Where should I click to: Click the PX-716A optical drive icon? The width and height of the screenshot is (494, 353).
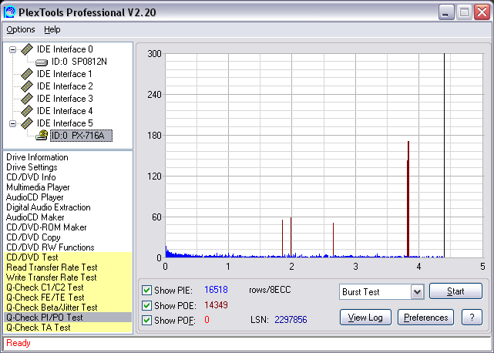42,136
